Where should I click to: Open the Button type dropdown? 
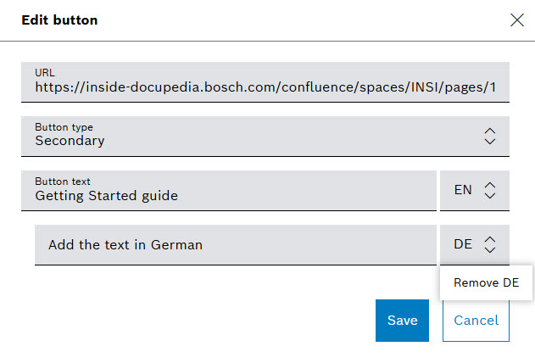coord(265,136)
